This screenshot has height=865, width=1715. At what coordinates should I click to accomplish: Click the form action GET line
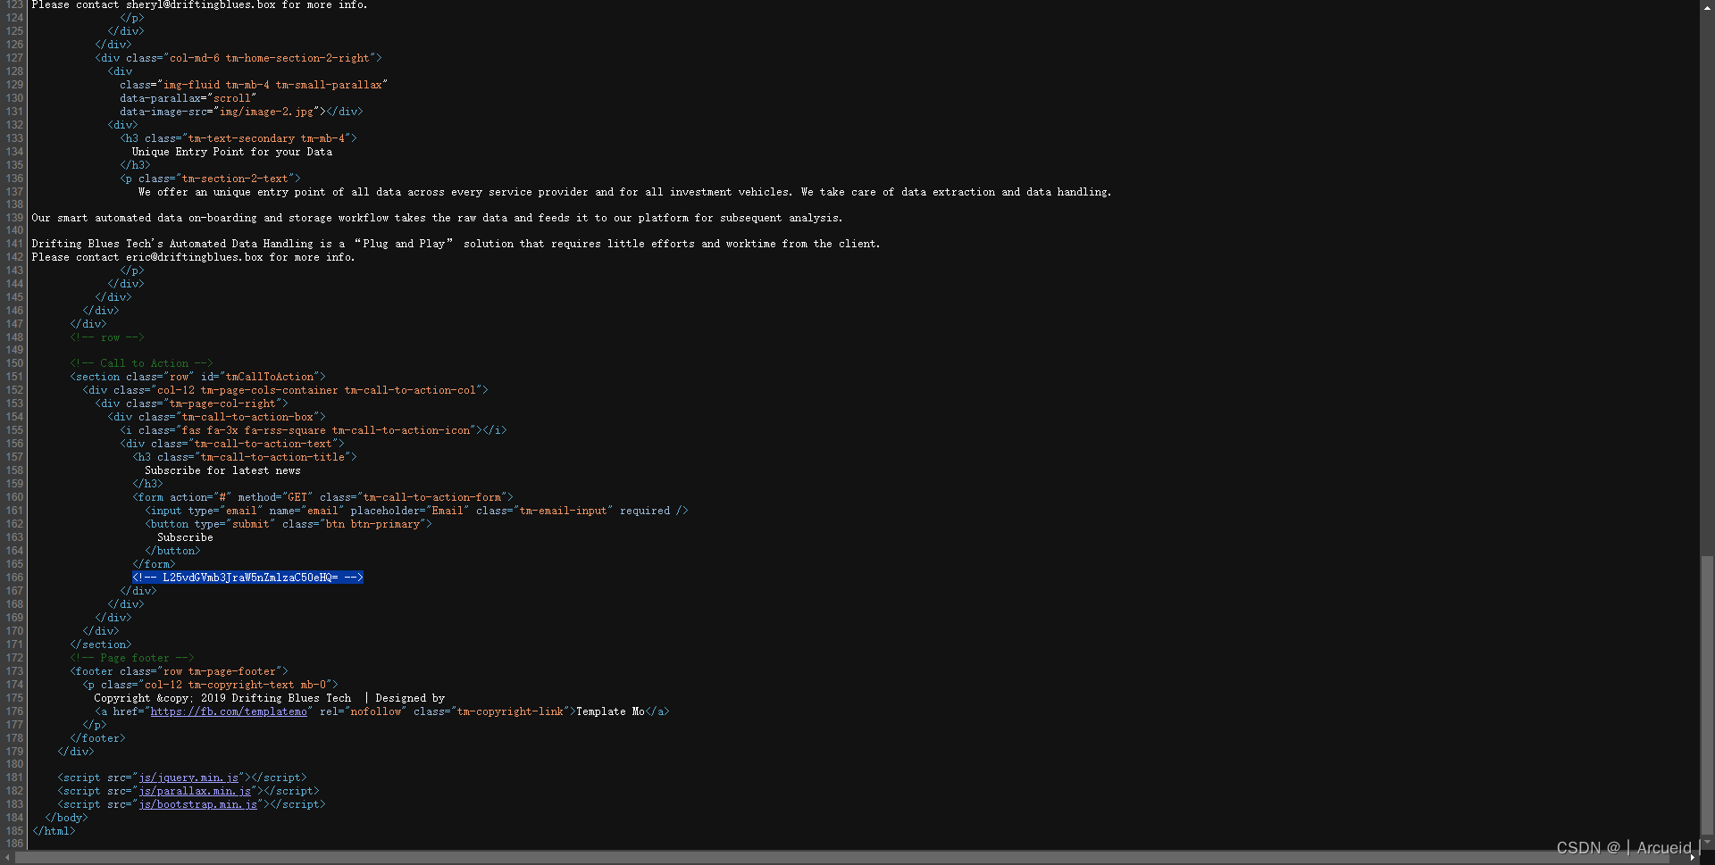pos(322,497)
